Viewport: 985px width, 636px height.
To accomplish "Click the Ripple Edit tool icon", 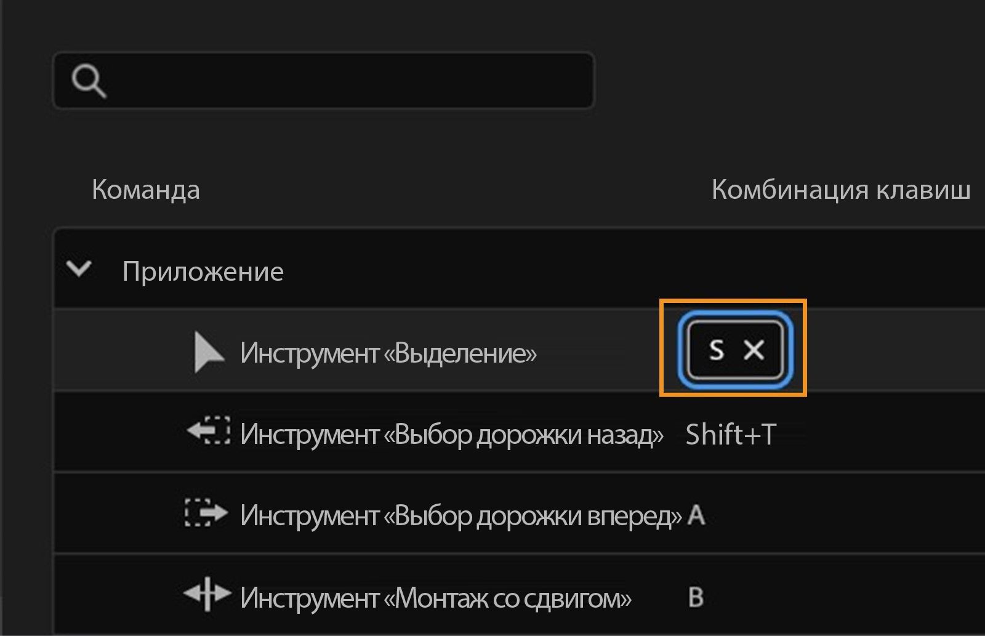I will (x=207, y=595).
